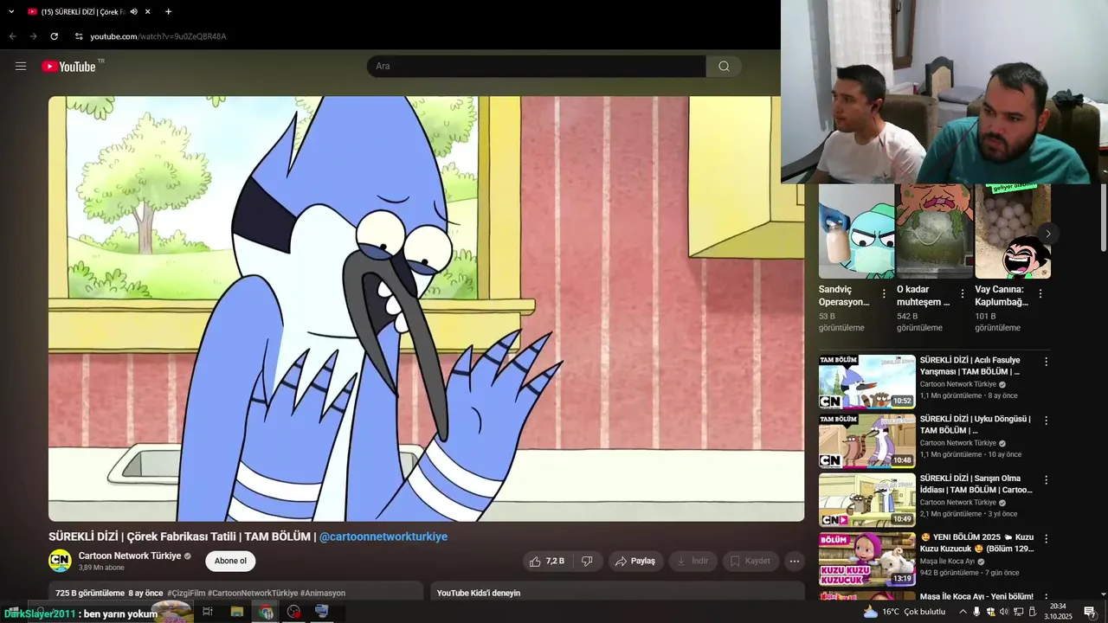Open Sandviç Operasyon Shorts thumbnail
This screenshot has width=1108, height=623.
(856, 231)
